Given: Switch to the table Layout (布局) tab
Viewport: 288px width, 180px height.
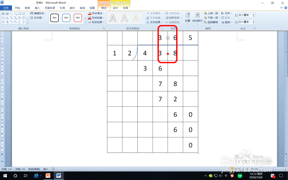Looking at the screenshot, I should click(x=126, y=8).
